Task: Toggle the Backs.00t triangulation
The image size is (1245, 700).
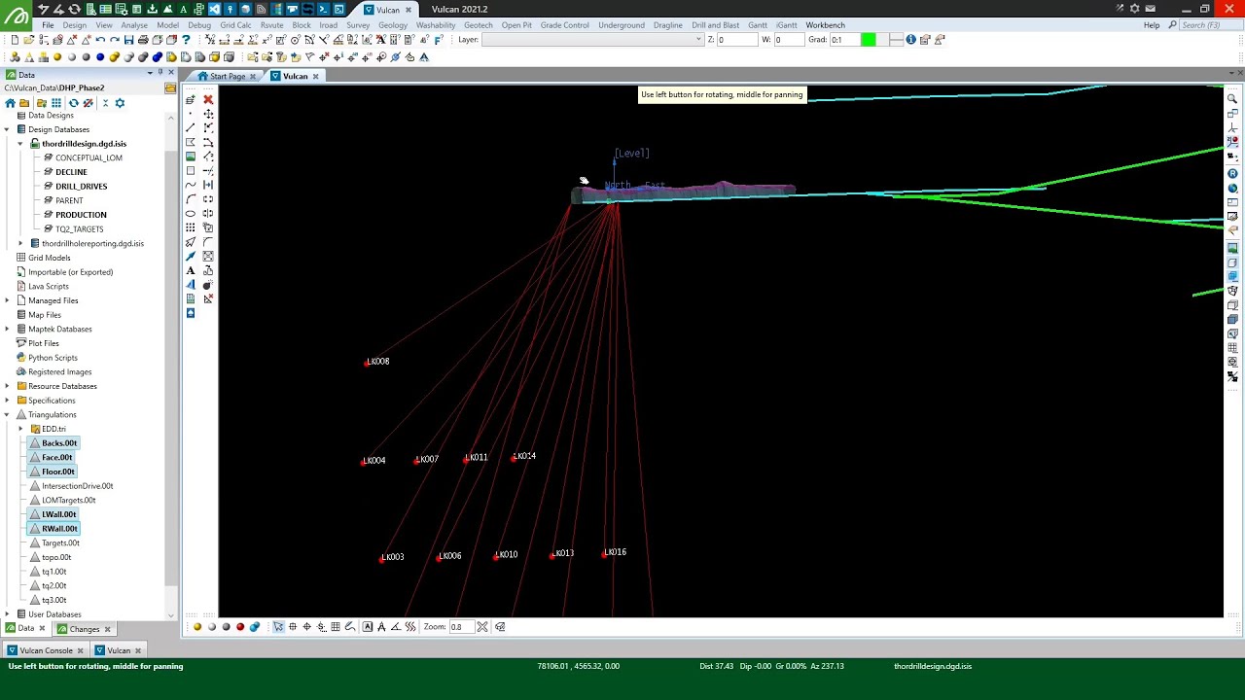Action: [59, 443]
